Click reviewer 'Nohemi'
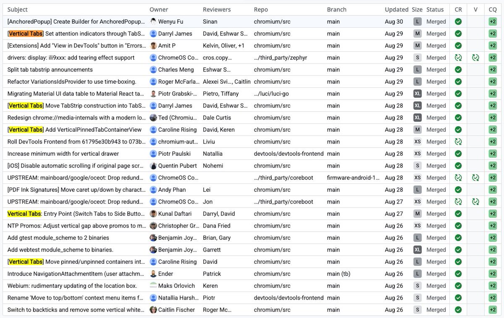 pyautogui.click(x=213, y=166)
